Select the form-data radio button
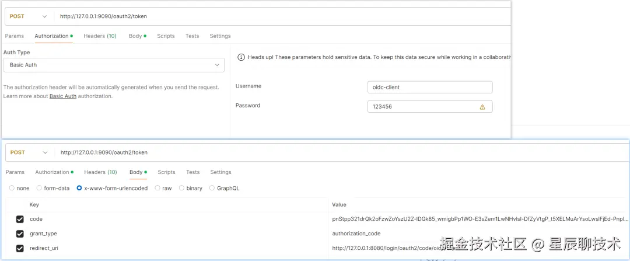 pos(39,188)
